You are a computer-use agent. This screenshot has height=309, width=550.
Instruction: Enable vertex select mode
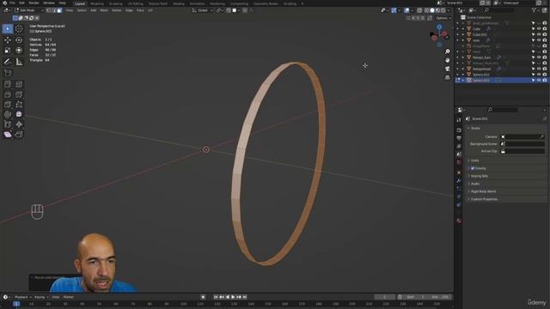pyautogui.click(x=49, y=10)
